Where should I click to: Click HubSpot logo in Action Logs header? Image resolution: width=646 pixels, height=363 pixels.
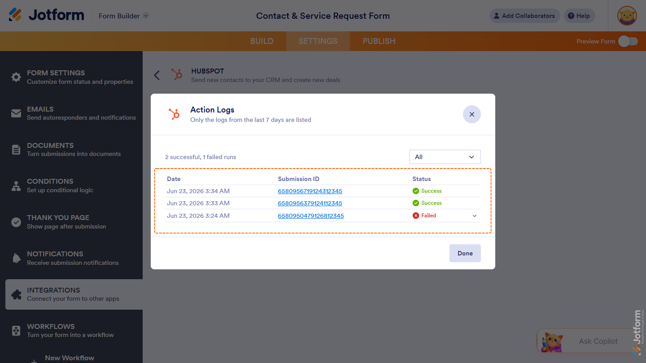point(174,114)
